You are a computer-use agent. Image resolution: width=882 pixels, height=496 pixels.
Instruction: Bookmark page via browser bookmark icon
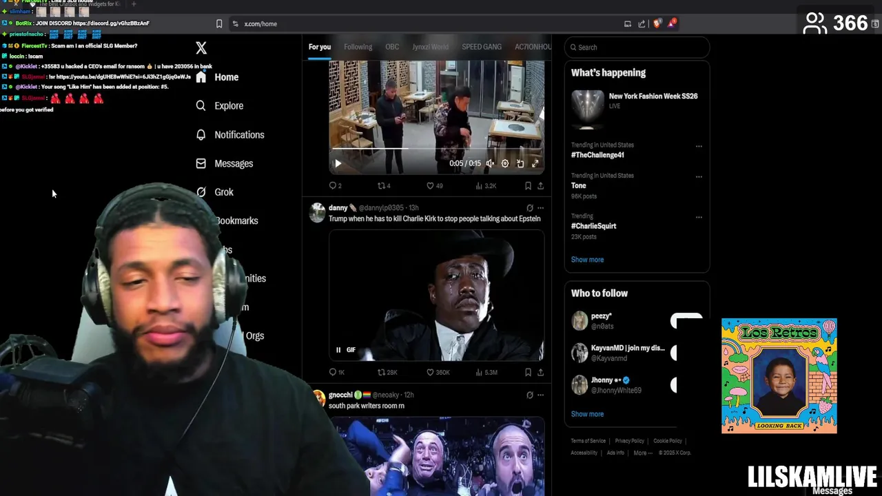point(219,24)
